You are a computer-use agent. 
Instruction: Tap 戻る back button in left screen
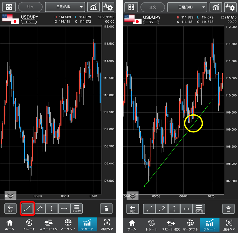tap(11, 209)
